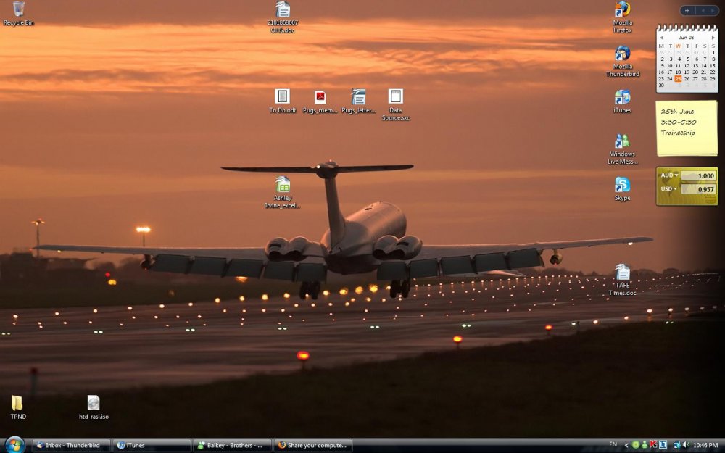Select the Mozilla Firefox shortcut icon
This screenshot has width=725, height=453.
622,10
